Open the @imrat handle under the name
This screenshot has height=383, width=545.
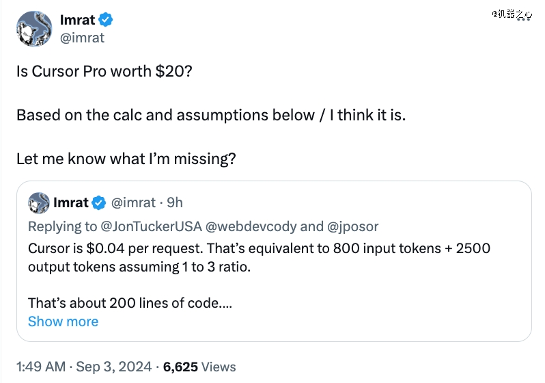click(82, 38)
